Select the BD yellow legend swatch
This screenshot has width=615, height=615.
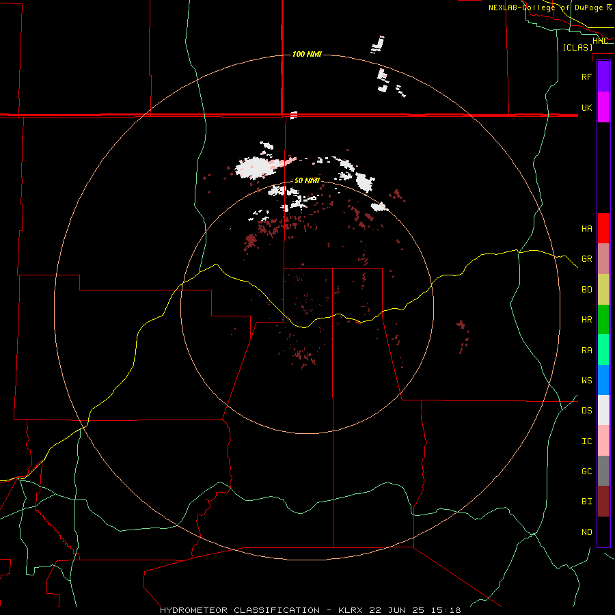click(x=603, y=289)
